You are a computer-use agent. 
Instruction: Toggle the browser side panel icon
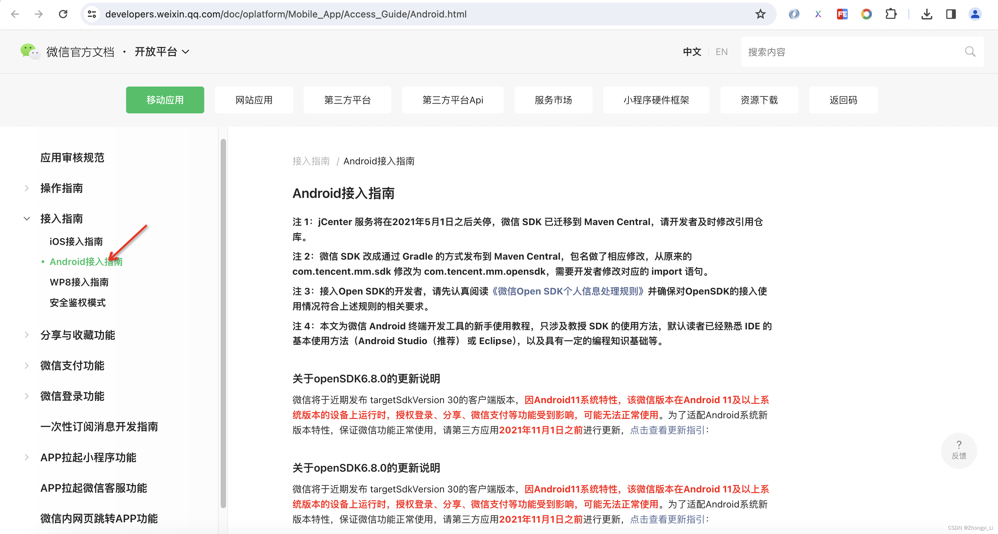point(951,14)
